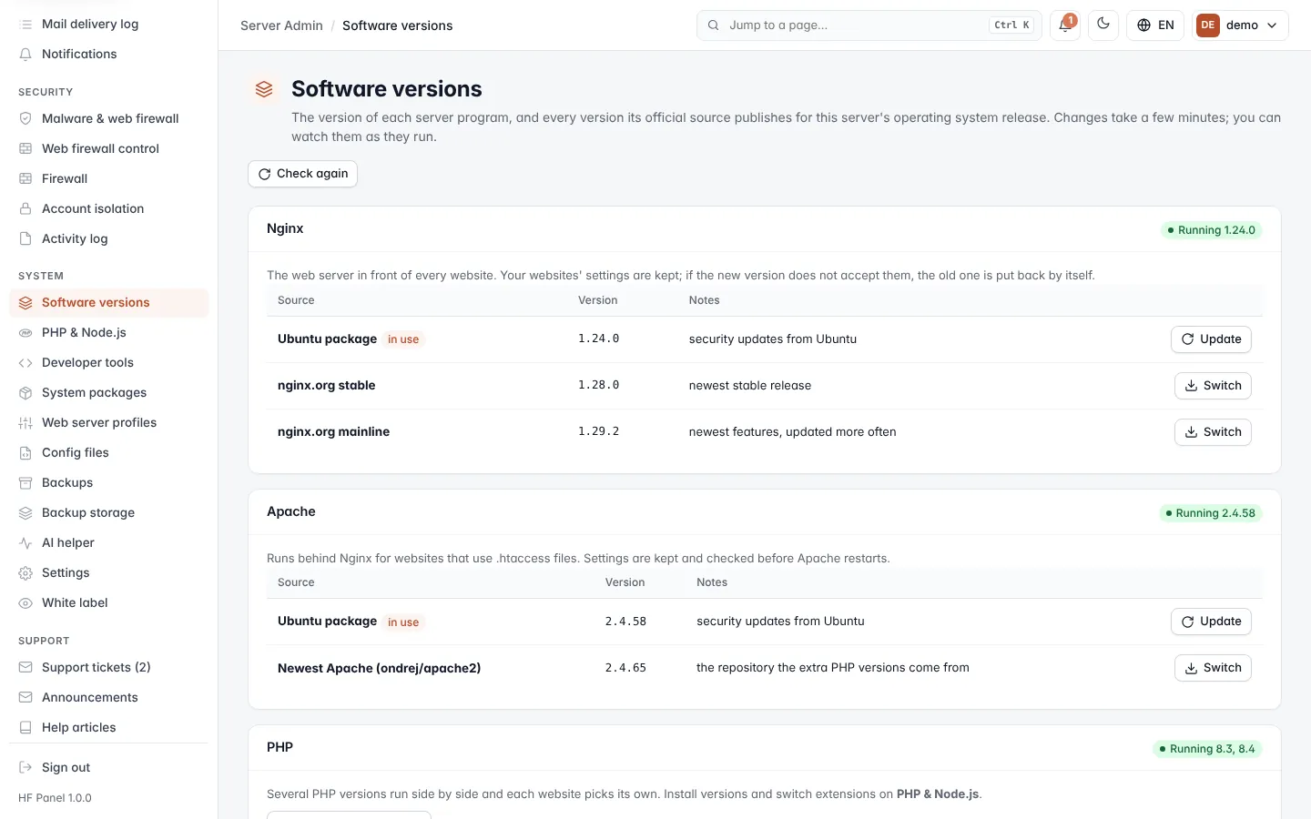Focus the Jump to a page search

coord(869,25)
